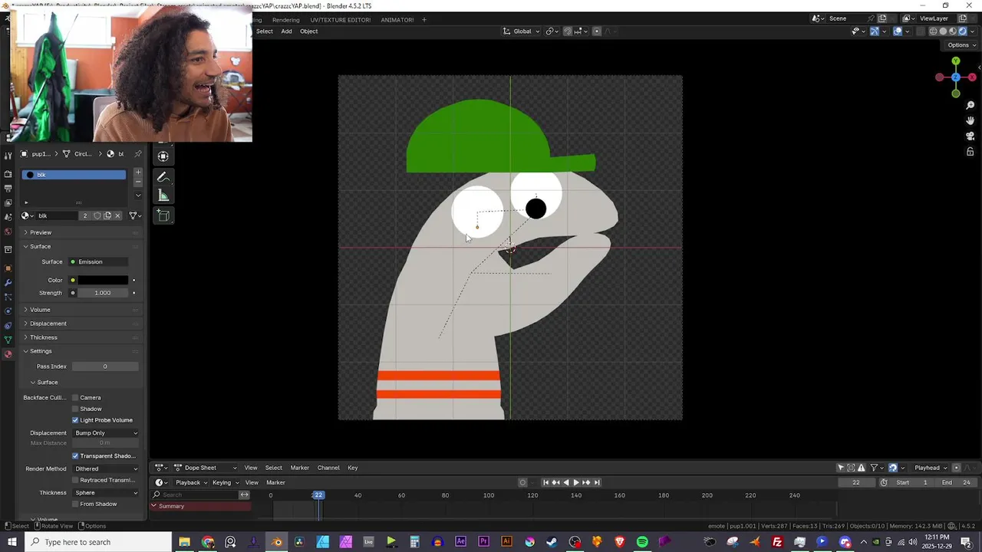982x552 pixels.
Task: Open Displacement Bump Only dropdown
Action: [x=105, y=433]
